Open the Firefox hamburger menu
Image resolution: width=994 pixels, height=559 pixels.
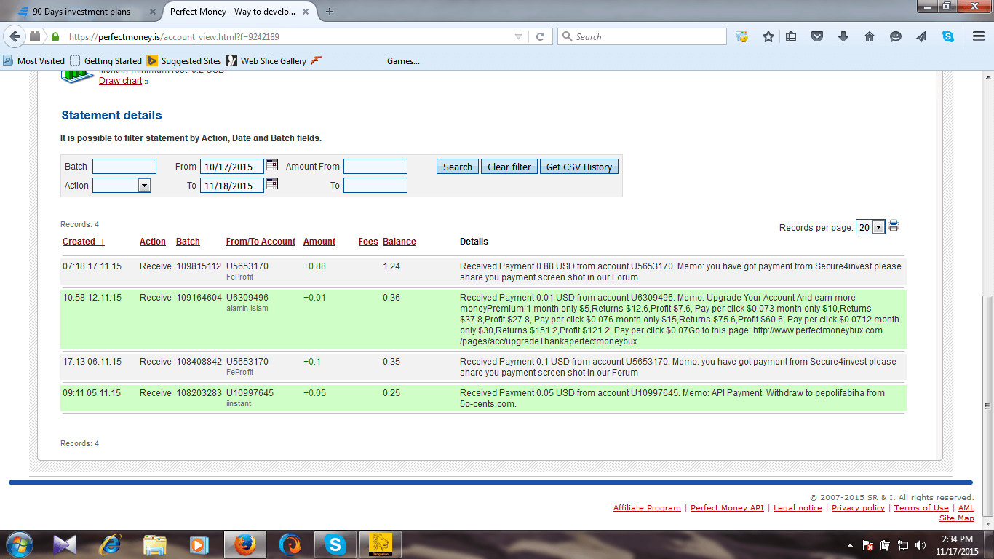point(978,36)
